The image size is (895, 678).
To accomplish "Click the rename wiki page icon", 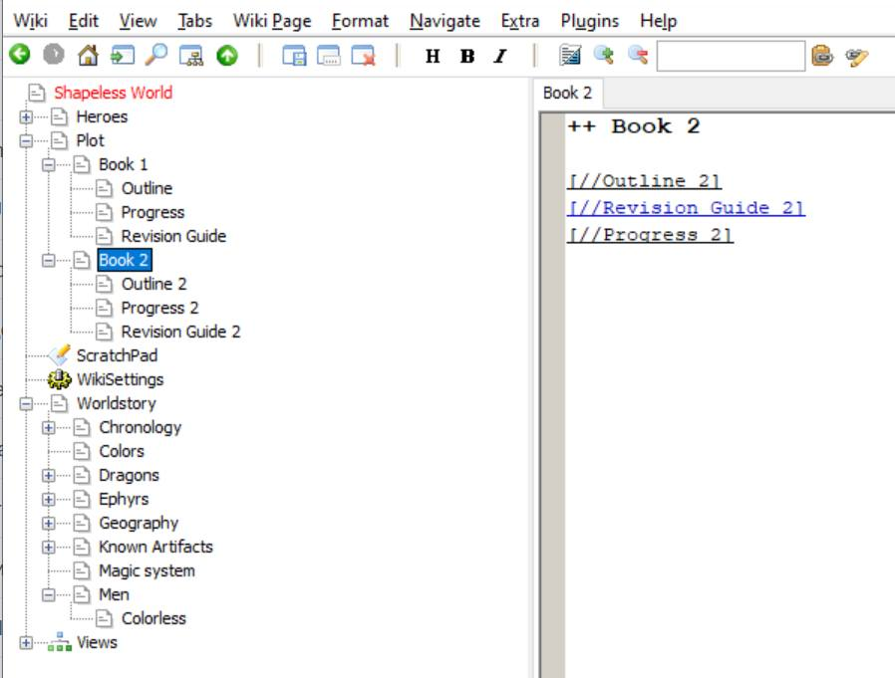I will tap(329, 56).
